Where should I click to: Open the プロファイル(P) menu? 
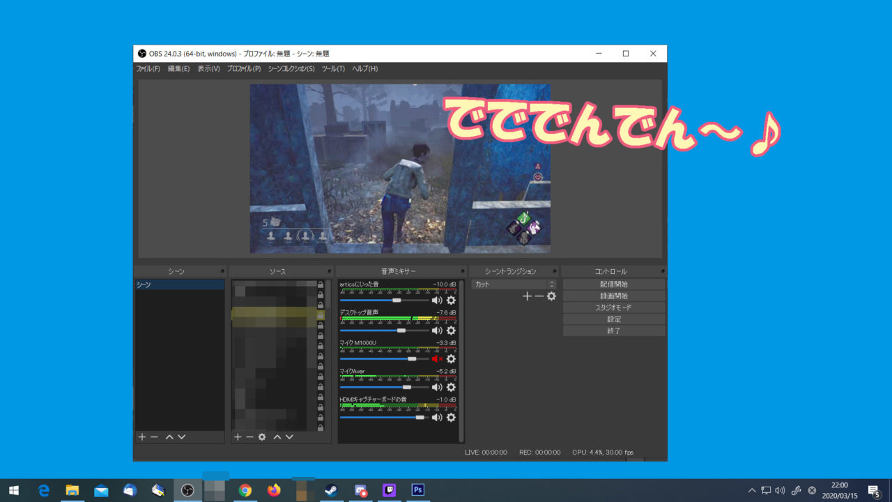[244, 69]
